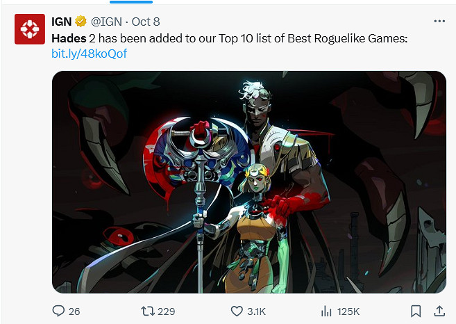Click the bold Hades word in post

click(69, 38)
